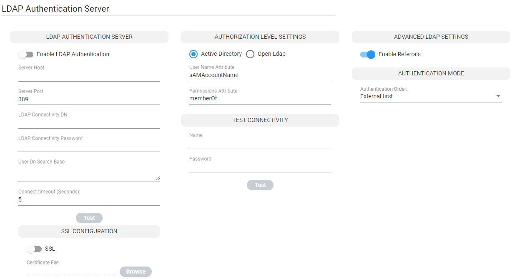Edit the Connect timeout value field
512x279 pixels.
tap(89, 200)
